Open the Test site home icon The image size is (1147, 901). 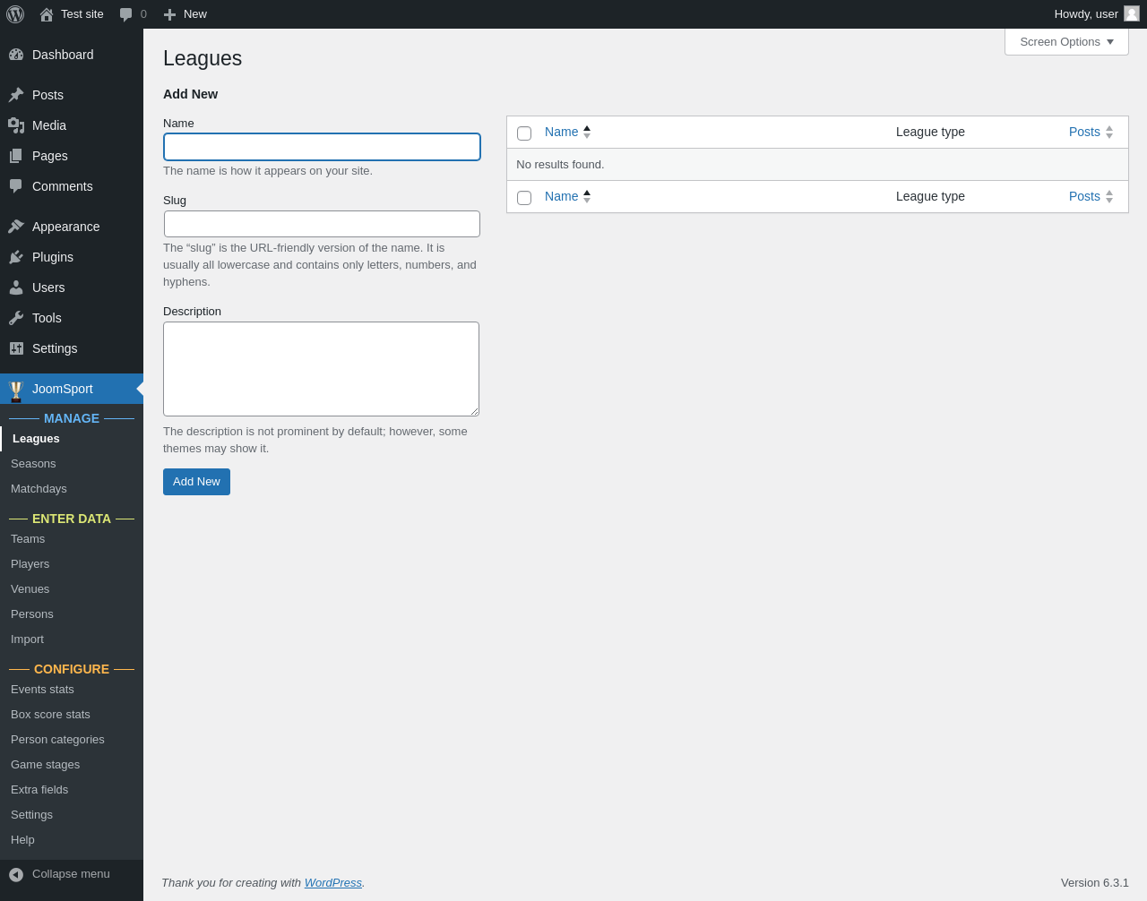tap(47, 14)
